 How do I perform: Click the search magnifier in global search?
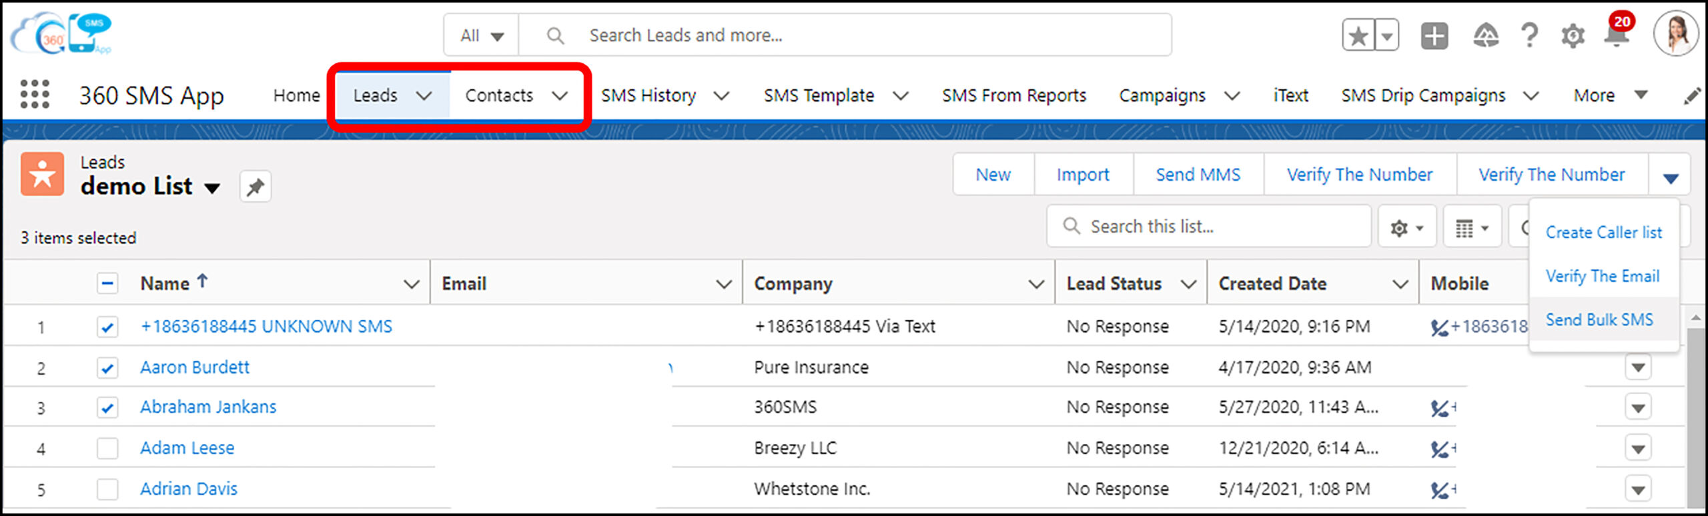click(x=555, y=35)
